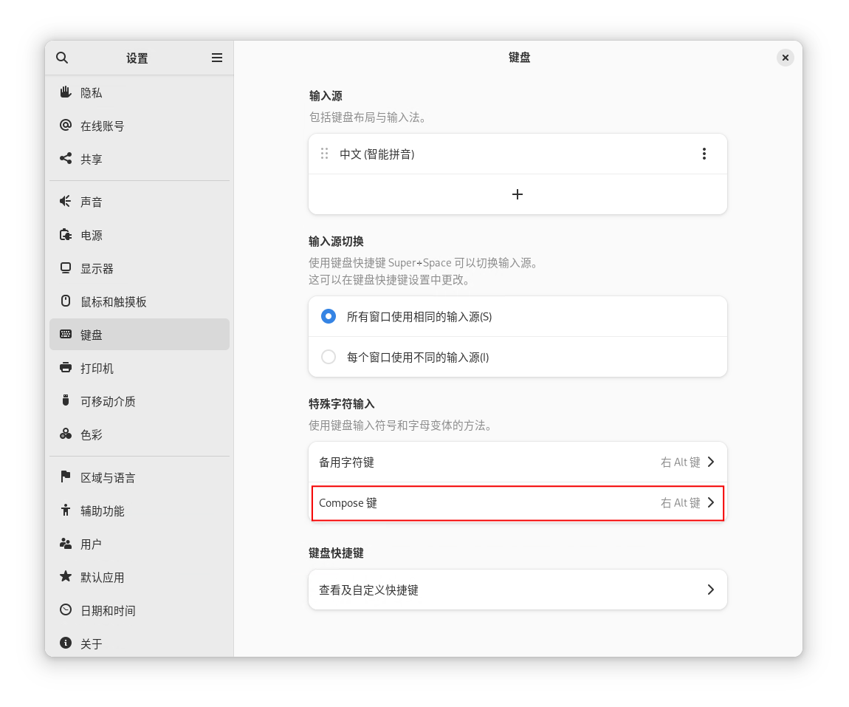
Task: Open 声音 (Sound) settings in sidebar
Action: (92, 201)
